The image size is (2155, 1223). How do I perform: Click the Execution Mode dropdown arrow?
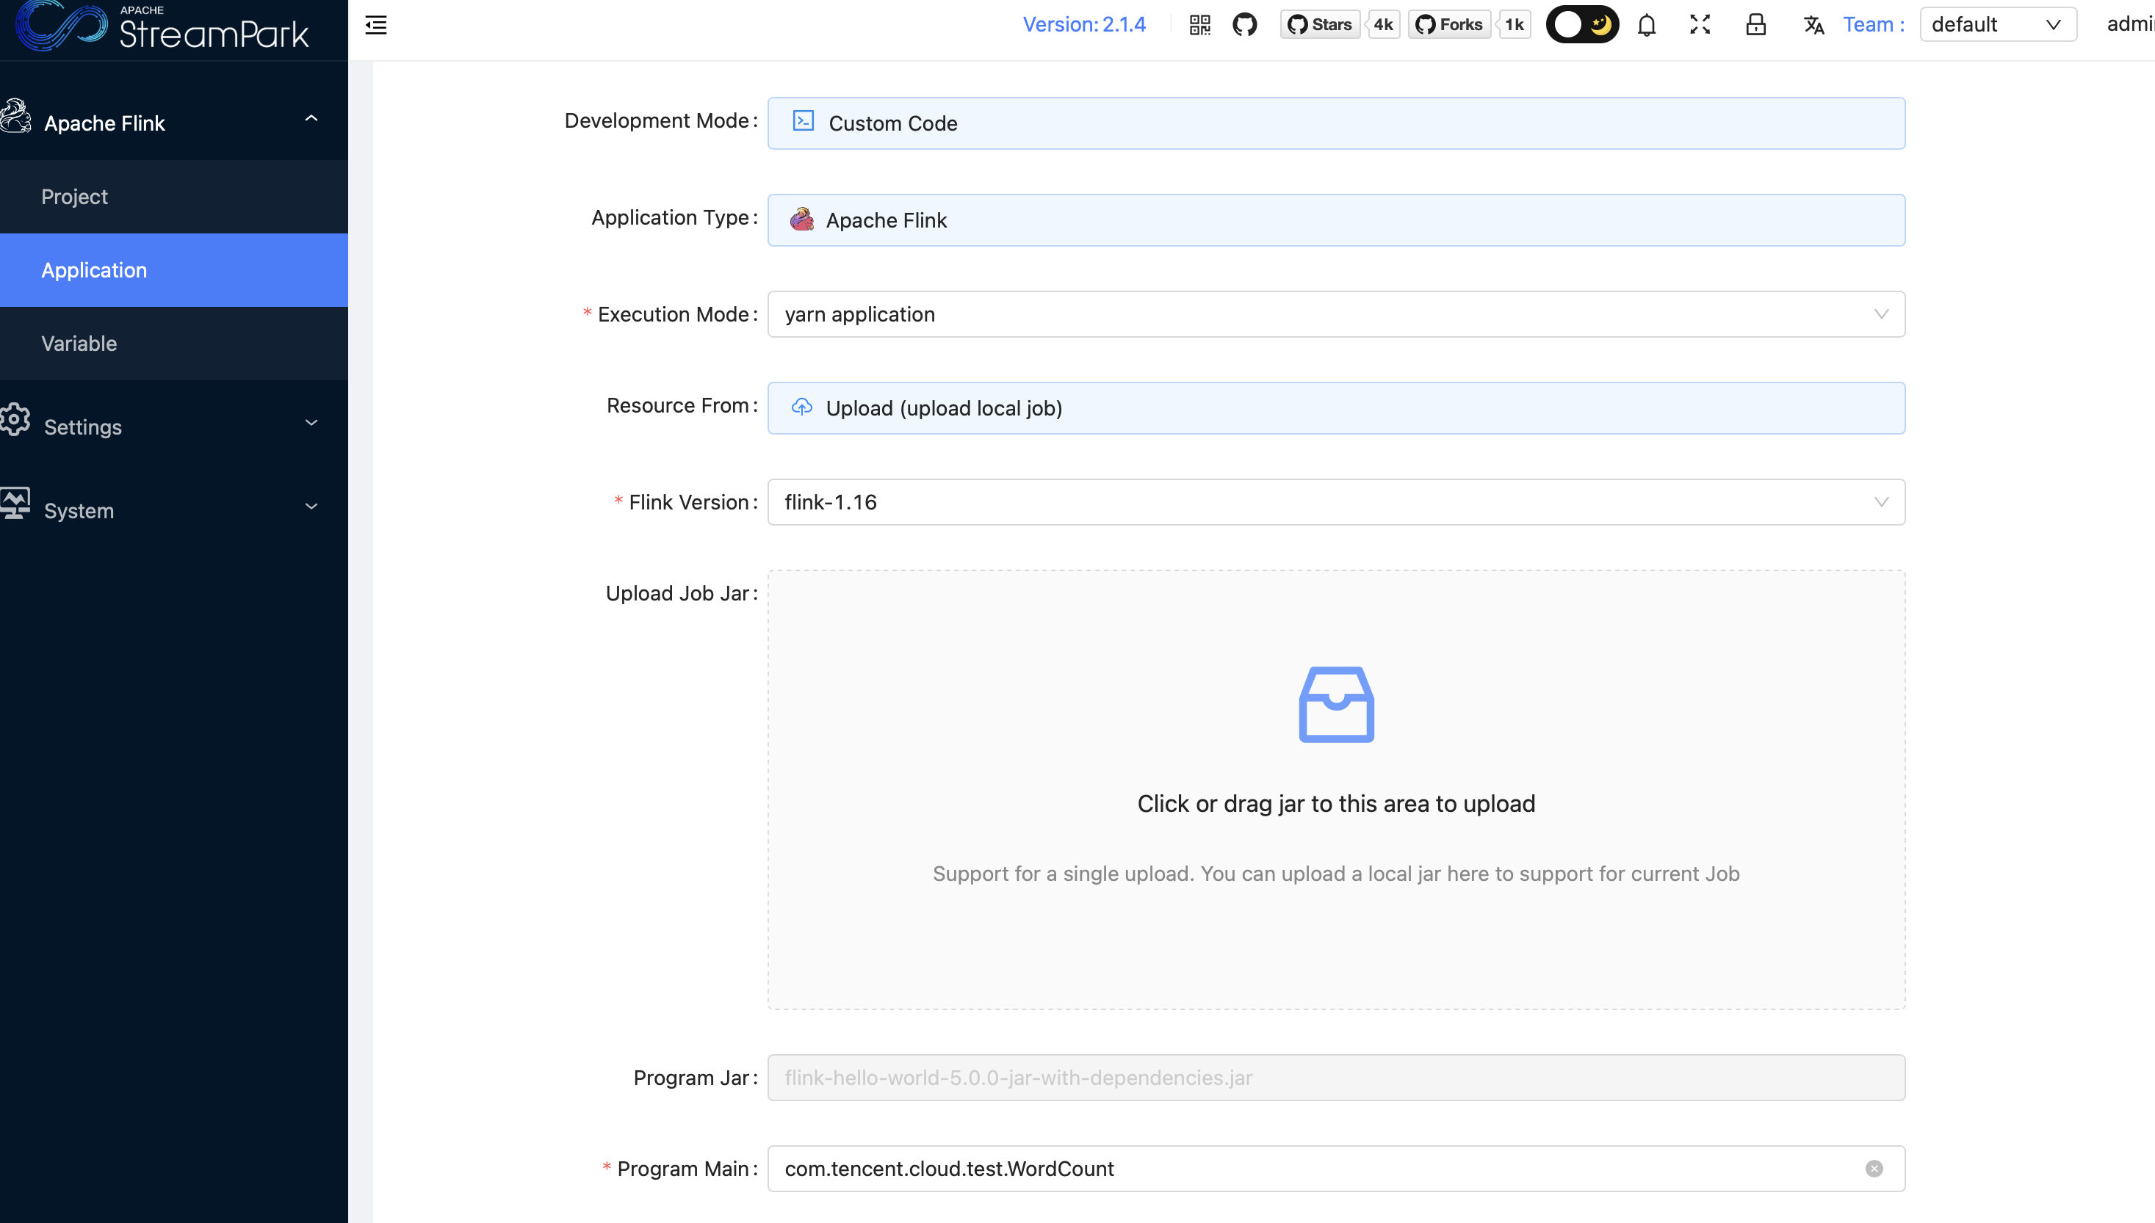1881,314
